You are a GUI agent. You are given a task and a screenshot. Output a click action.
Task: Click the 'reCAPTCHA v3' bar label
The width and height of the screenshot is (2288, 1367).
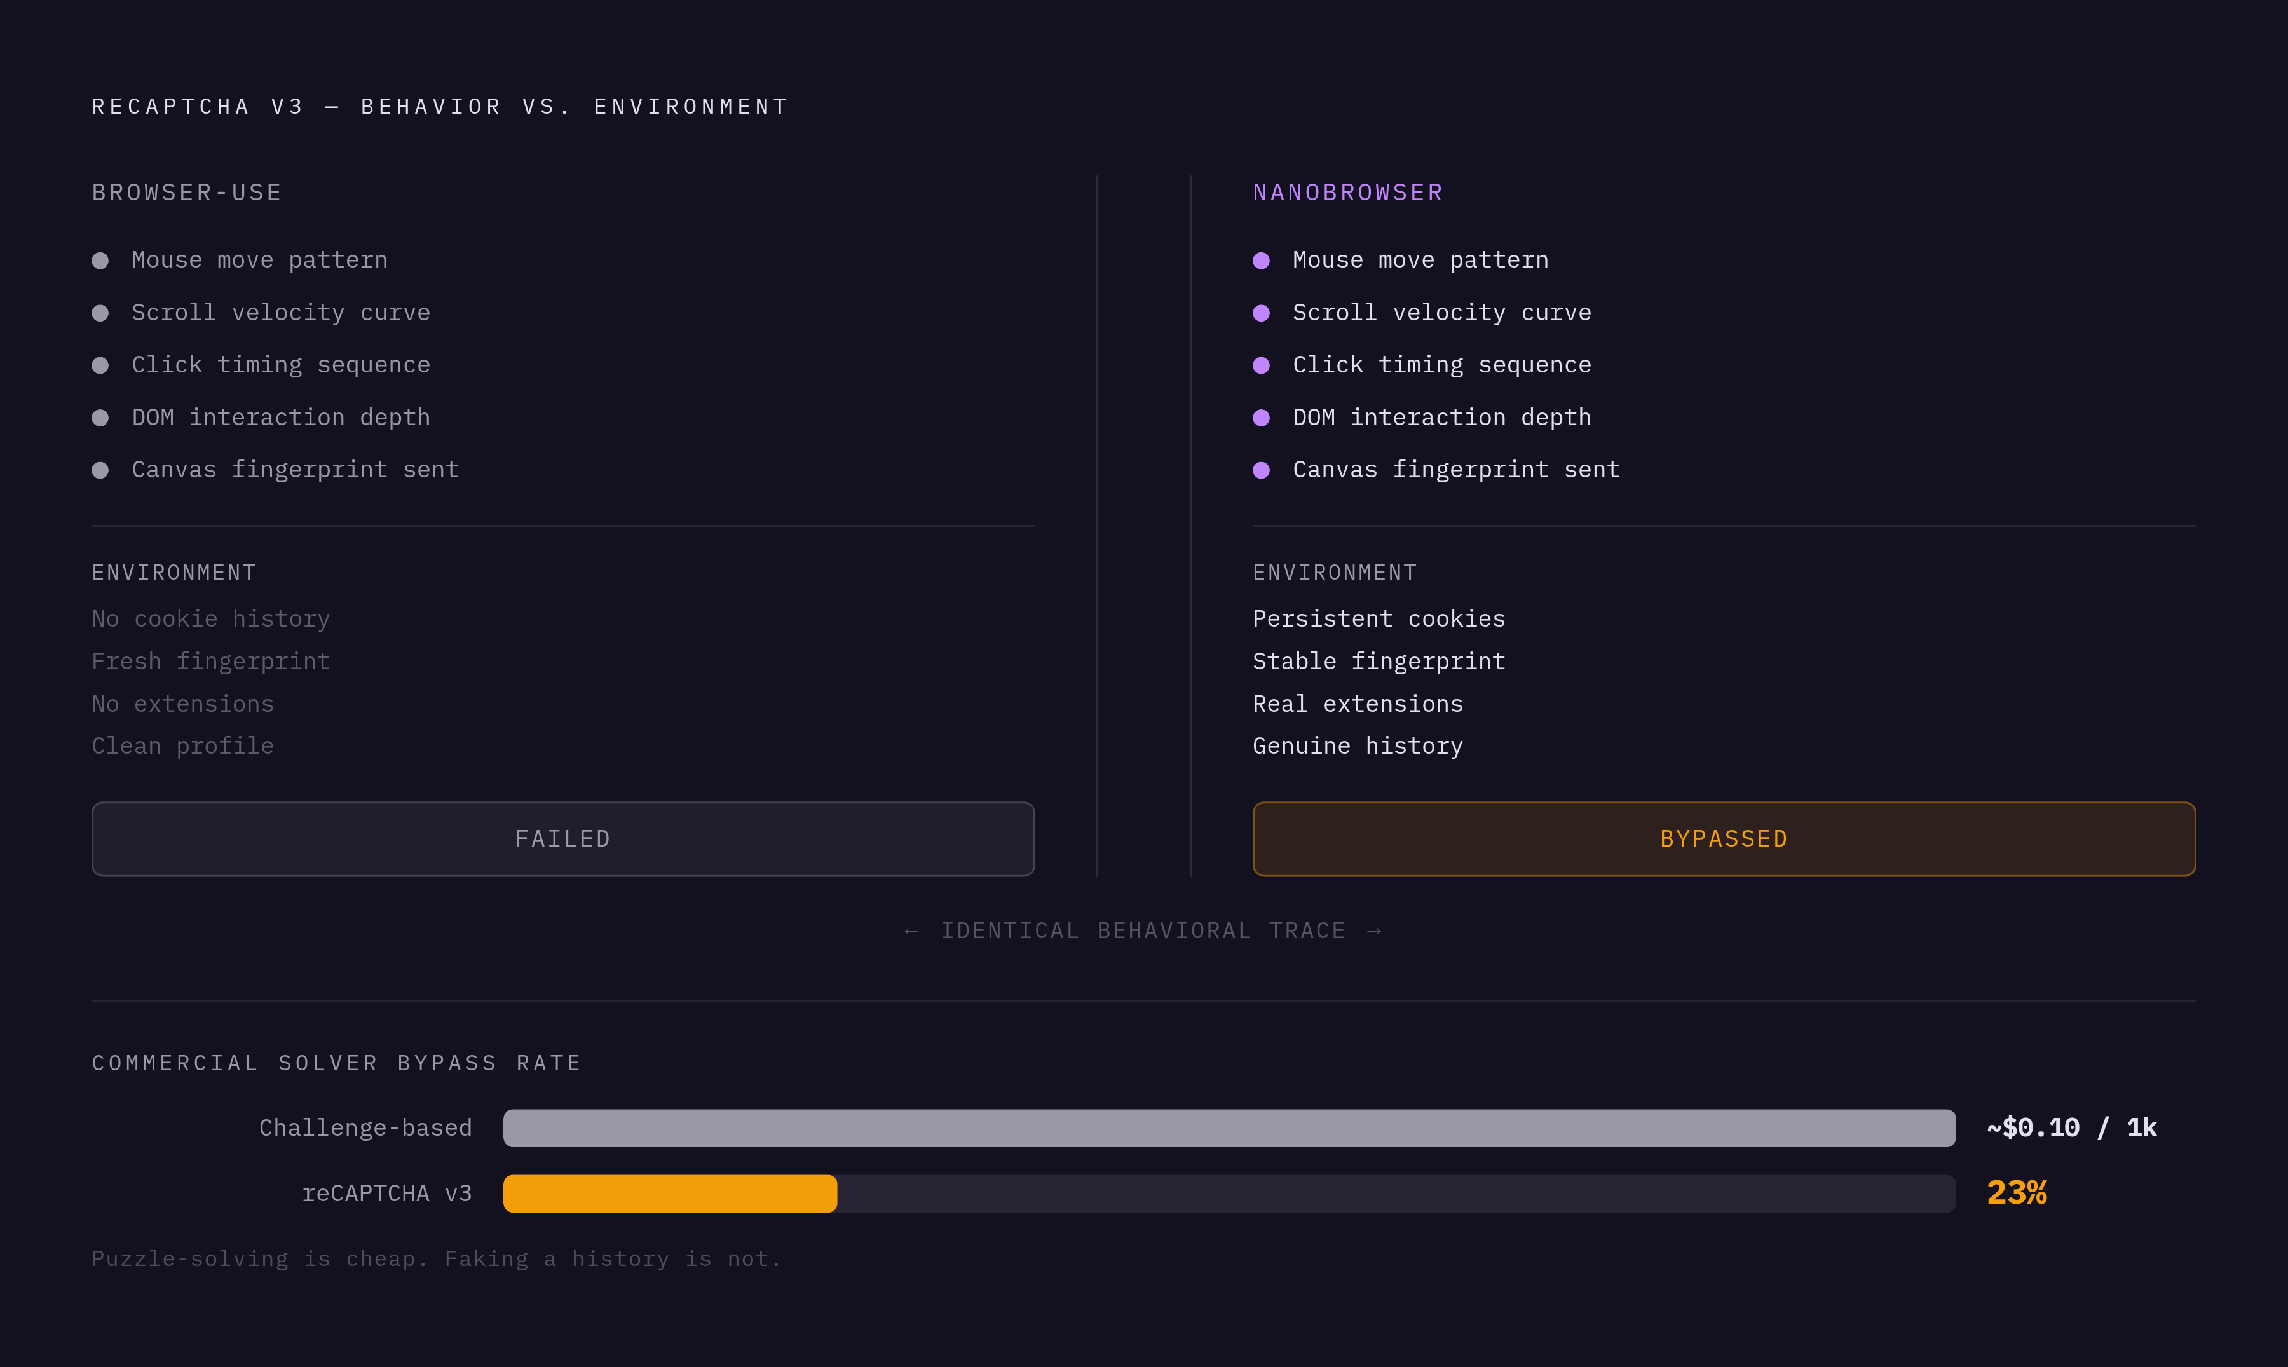click(387, 1193)
